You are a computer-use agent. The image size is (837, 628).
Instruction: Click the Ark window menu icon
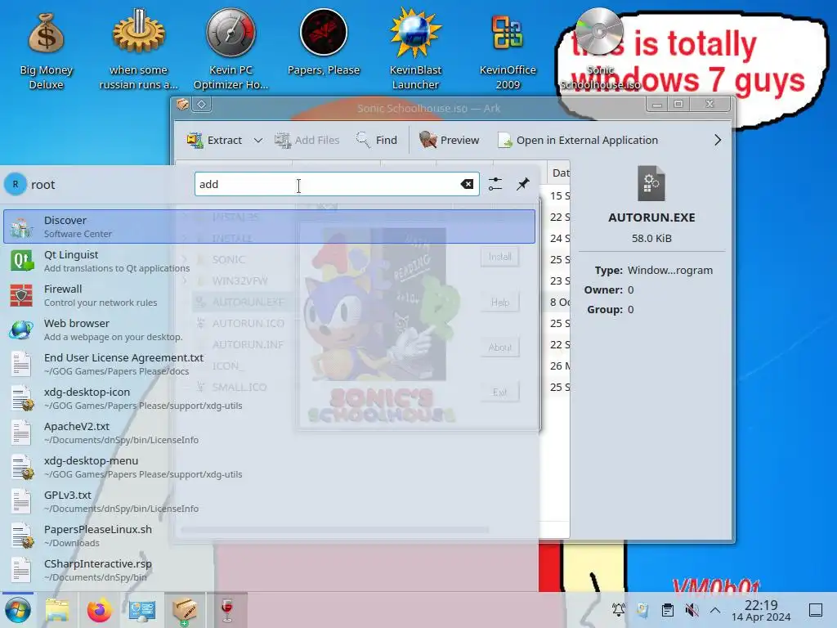click(x=182, y=104)
